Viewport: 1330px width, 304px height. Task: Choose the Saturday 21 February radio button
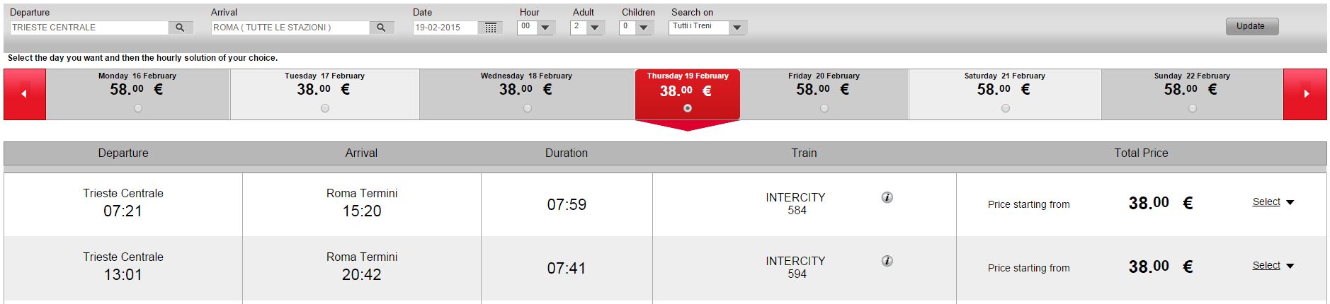tap(1006, 108)
